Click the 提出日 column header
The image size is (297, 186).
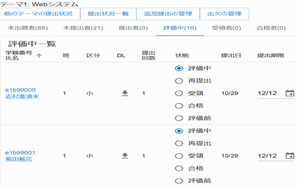231,56
